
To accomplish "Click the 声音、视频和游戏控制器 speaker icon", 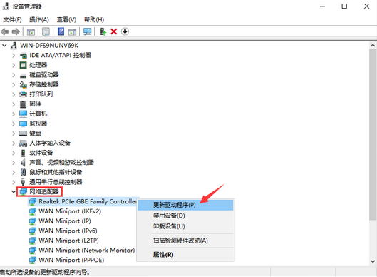I will pyautogui.click(x=23, y=163).
